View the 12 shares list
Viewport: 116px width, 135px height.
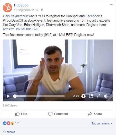coord(9,132)
